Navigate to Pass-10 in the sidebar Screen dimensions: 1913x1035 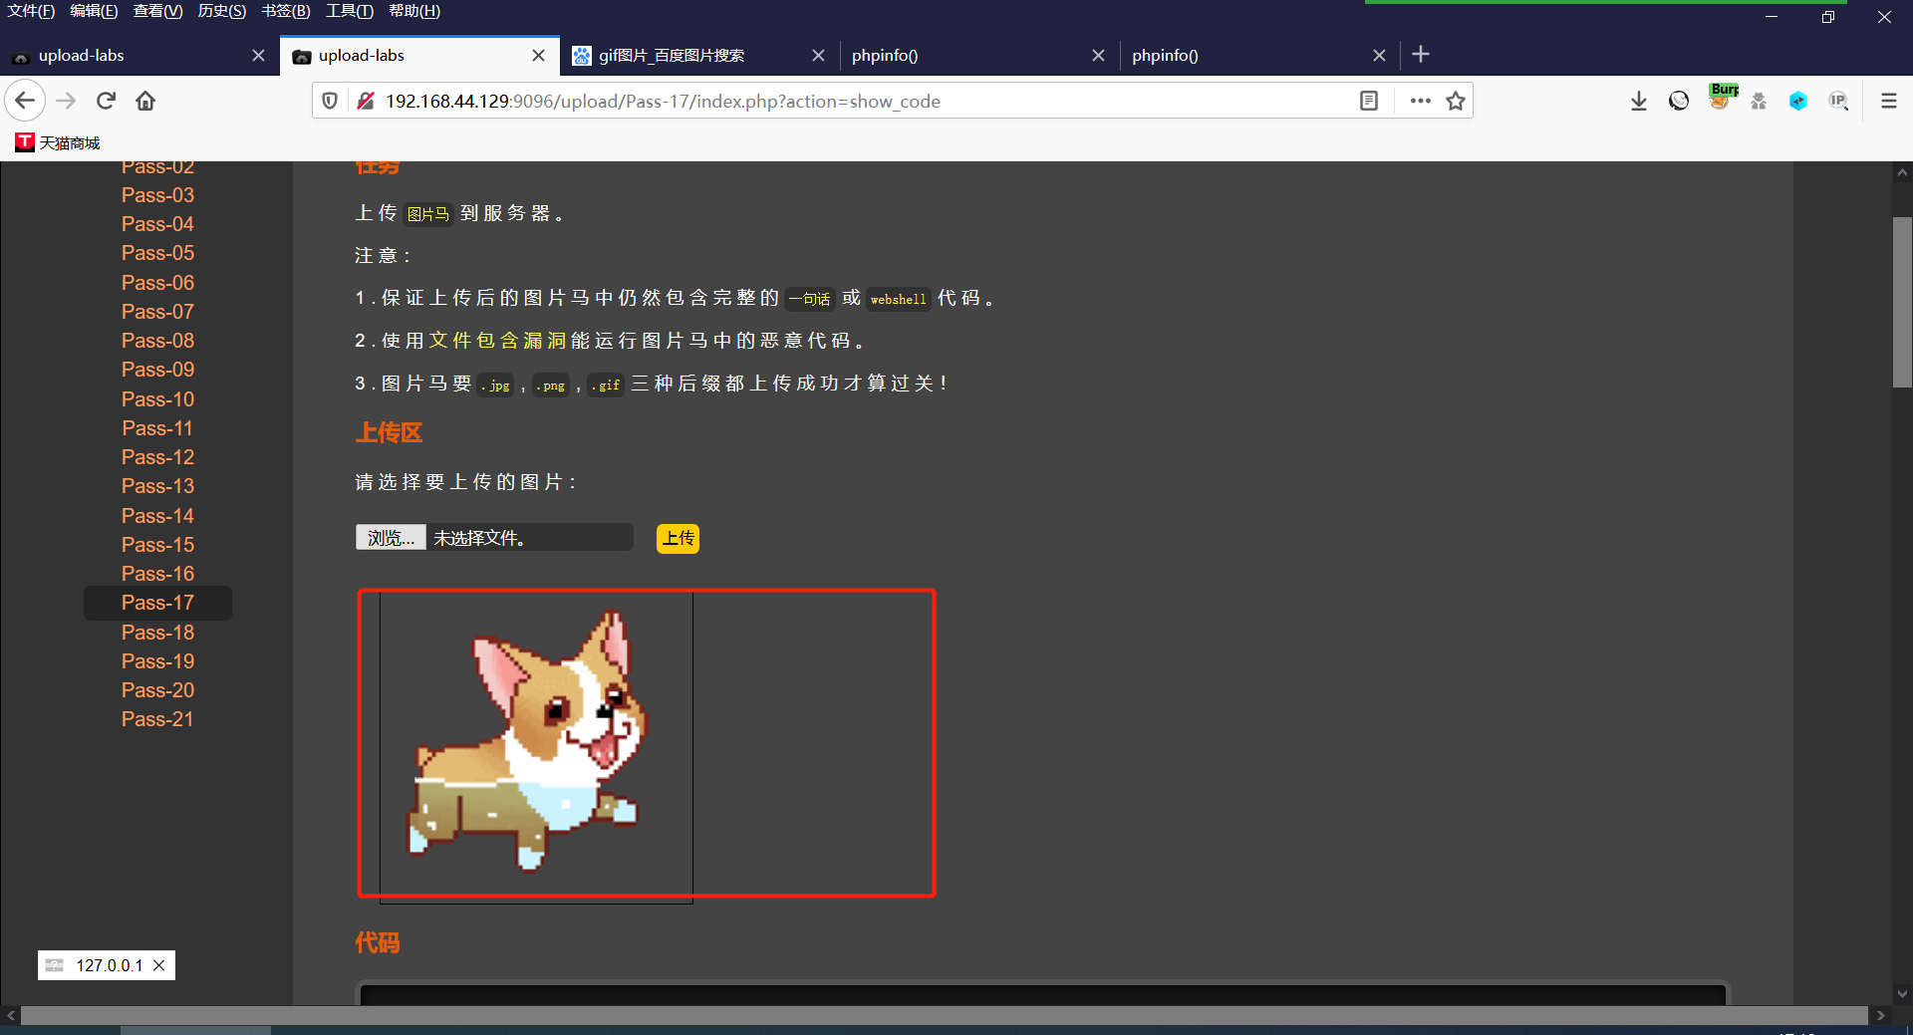(157, 399)
